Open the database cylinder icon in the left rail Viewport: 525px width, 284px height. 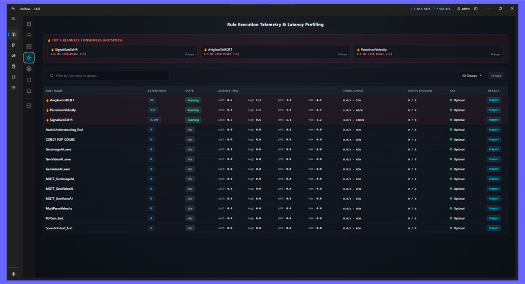point(13,67)
